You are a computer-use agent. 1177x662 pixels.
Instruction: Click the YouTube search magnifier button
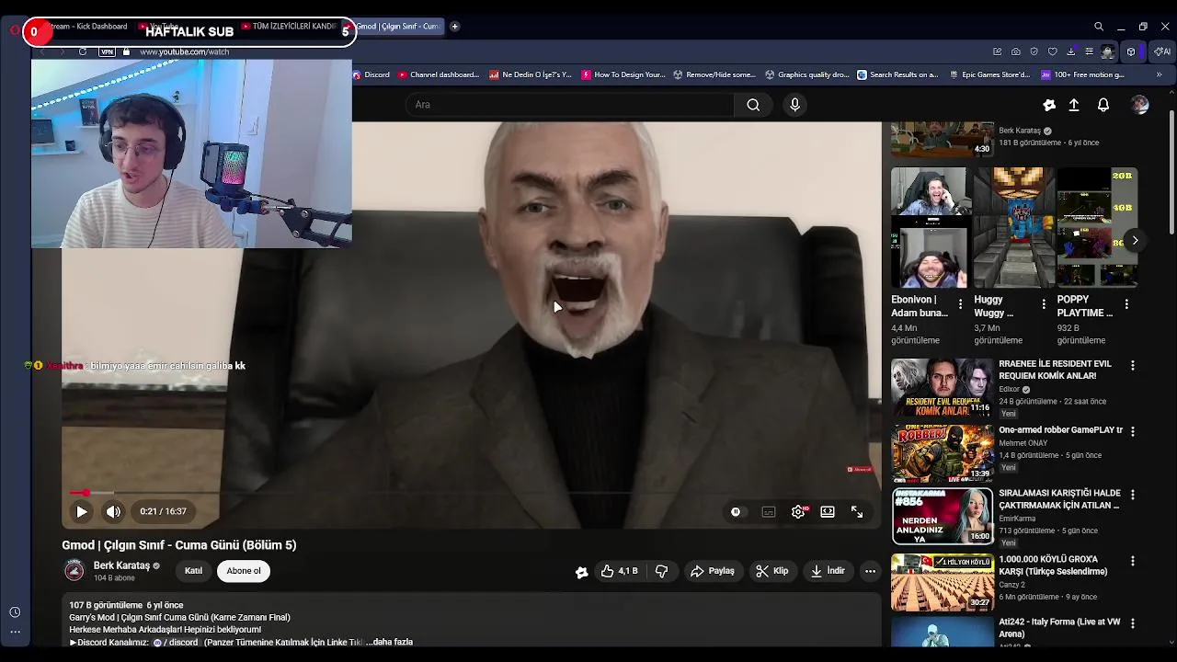[x=753, y=105]
